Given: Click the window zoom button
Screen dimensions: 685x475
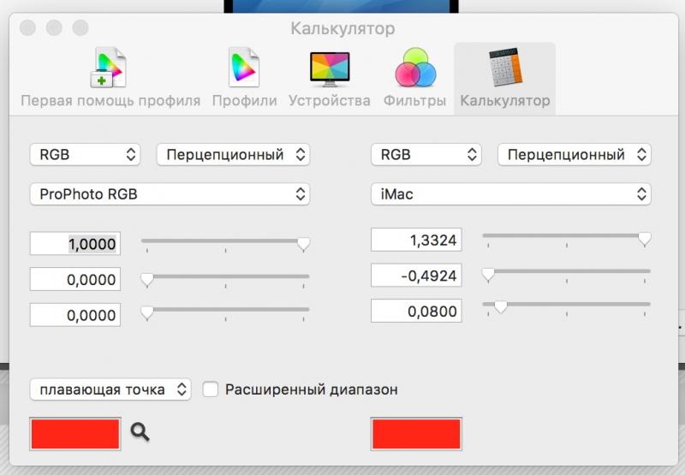Looking at the screenshot, I should tap(80, 28).
